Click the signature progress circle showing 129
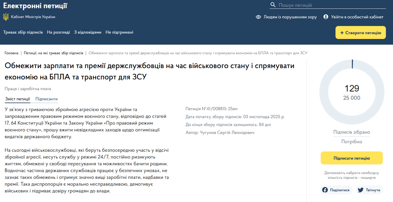The width and height of the screenshot is (393, 202). click(352, 91)
